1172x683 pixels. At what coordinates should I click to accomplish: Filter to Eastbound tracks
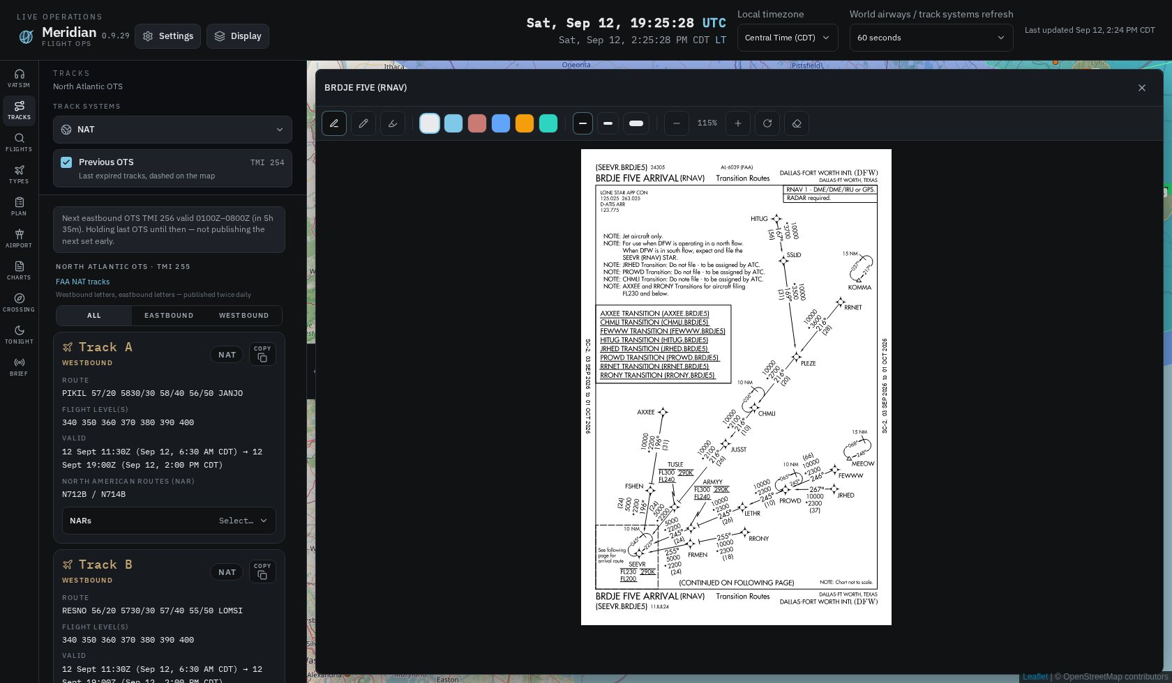169,316
